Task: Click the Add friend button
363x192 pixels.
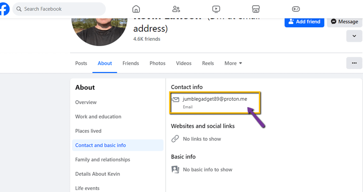Action: [304, 22]
